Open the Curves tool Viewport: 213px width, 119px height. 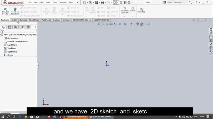(133, 9)
